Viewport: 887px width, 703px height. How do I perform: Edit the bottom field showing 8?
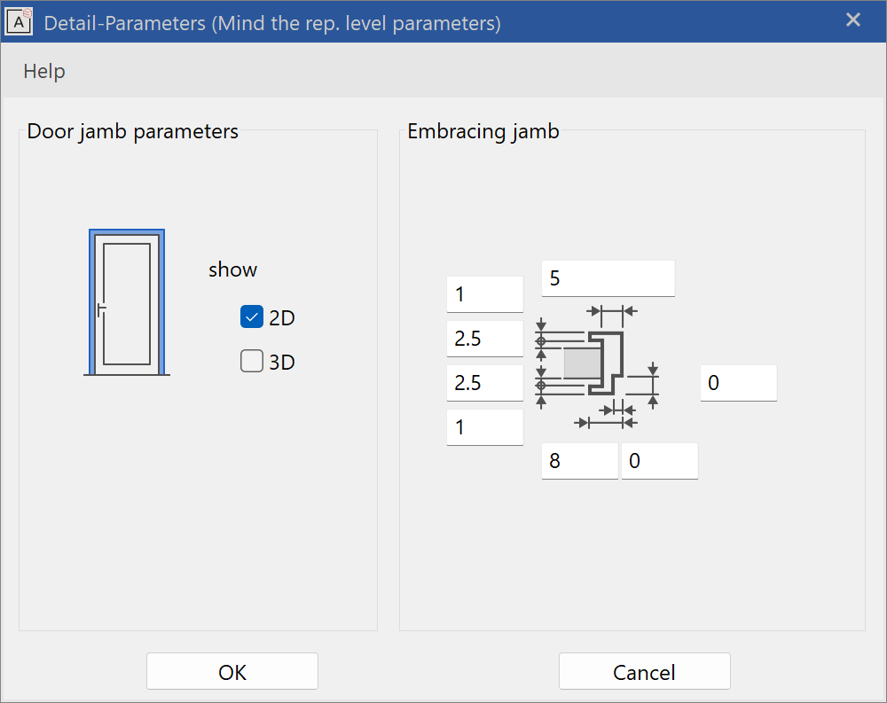580,461
